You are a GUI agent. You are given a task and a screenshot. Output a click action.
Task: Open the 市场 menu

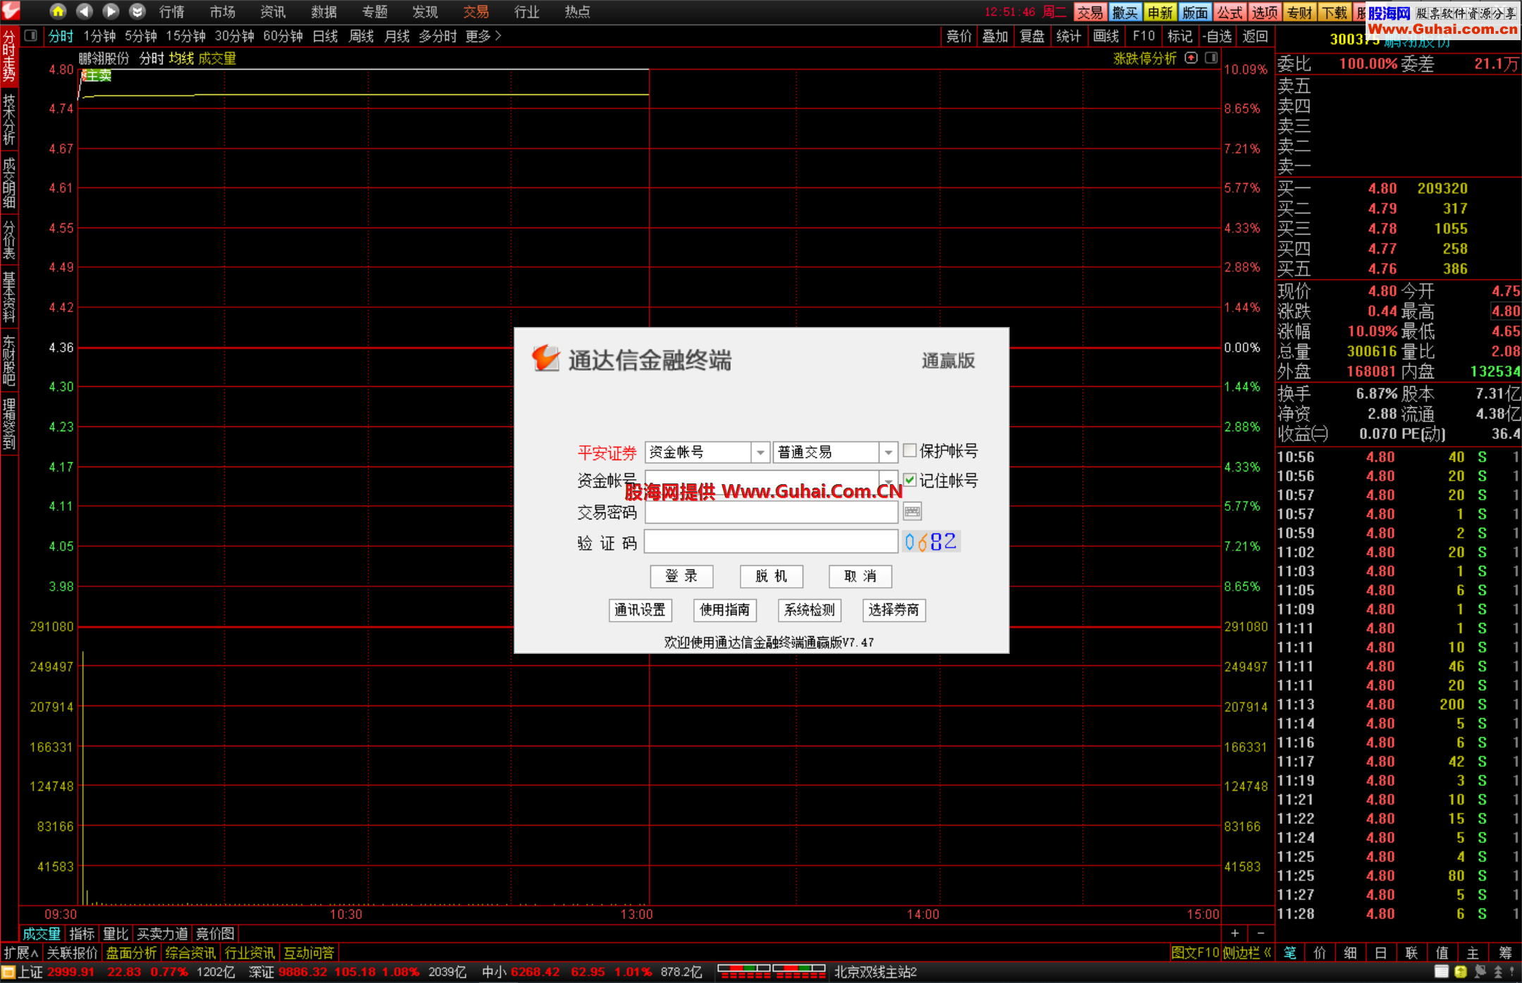click(223, 11)
